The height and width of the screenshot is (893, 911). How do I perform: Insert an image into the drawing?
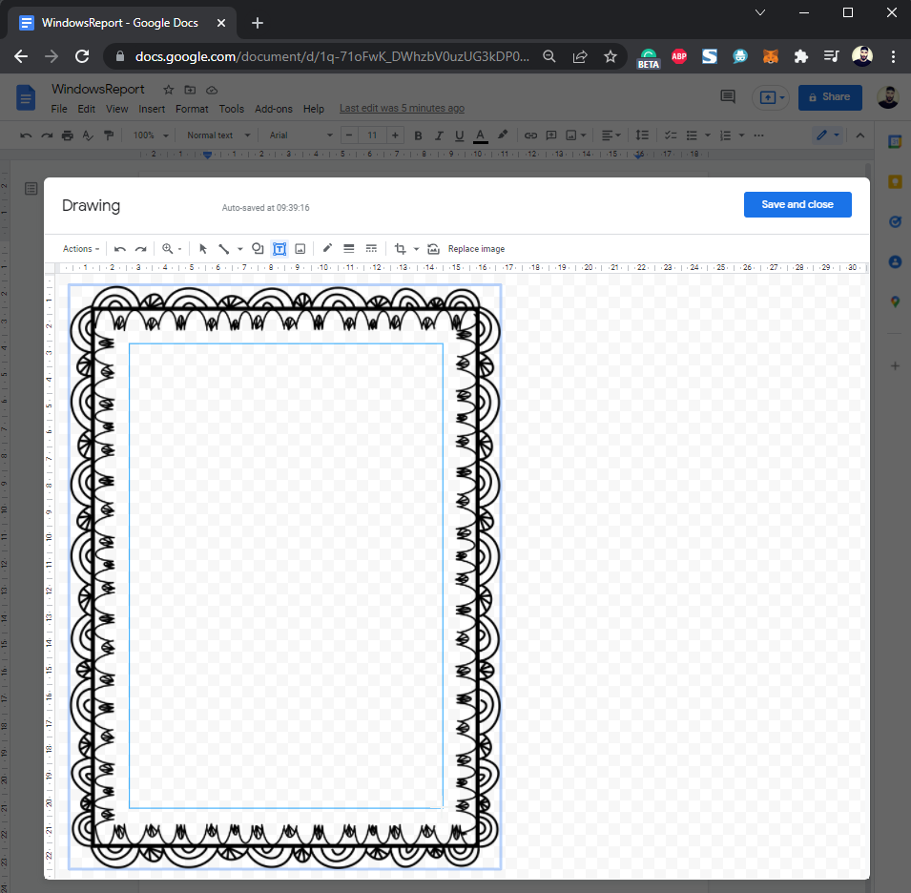point(300,249)
